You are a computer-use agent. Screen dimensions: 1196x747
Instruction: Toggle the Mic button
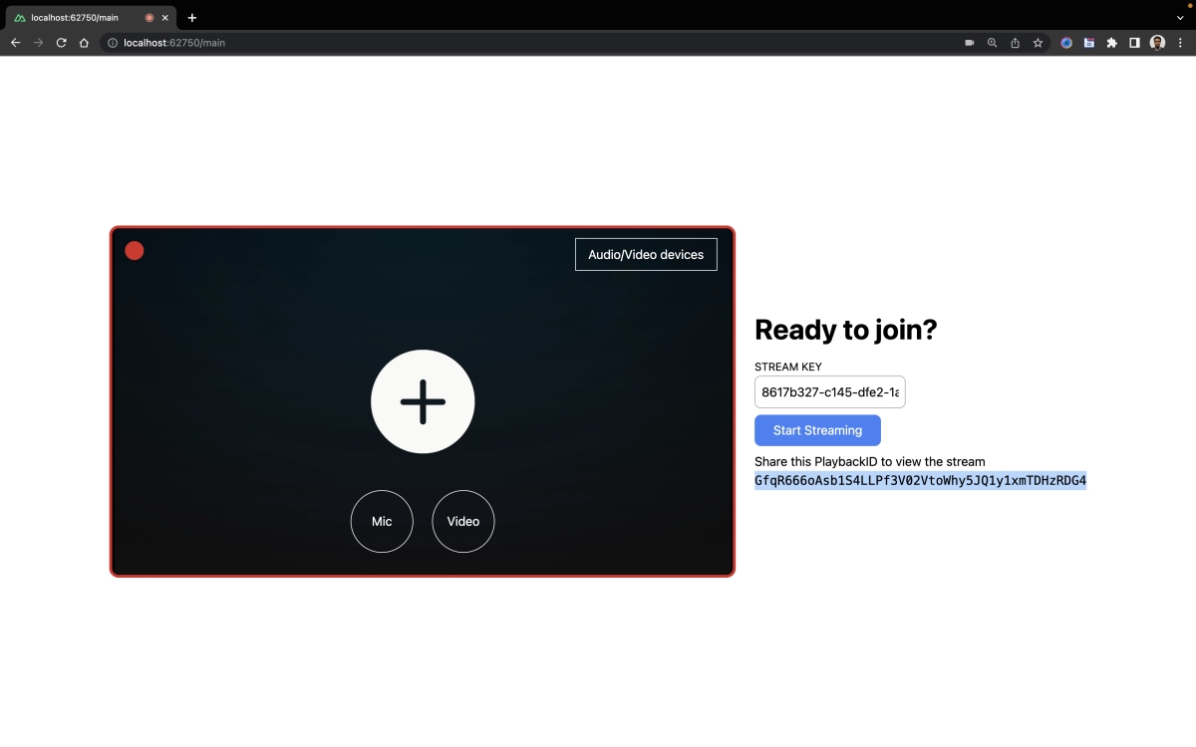coord(382,521)
